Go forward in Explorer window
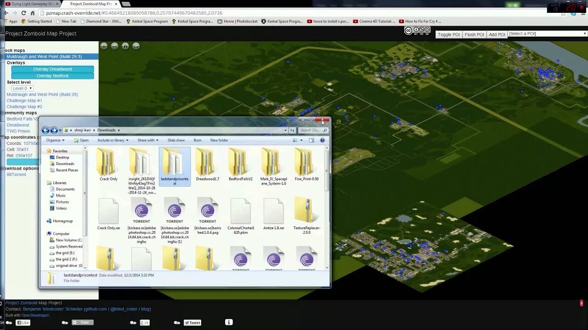The image size is (588, 330). (x=54, y=130)
